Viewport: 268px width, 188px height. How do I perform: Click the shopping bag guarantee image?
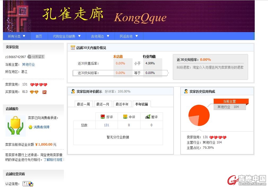pyautogui.click(x=16, y=126)
